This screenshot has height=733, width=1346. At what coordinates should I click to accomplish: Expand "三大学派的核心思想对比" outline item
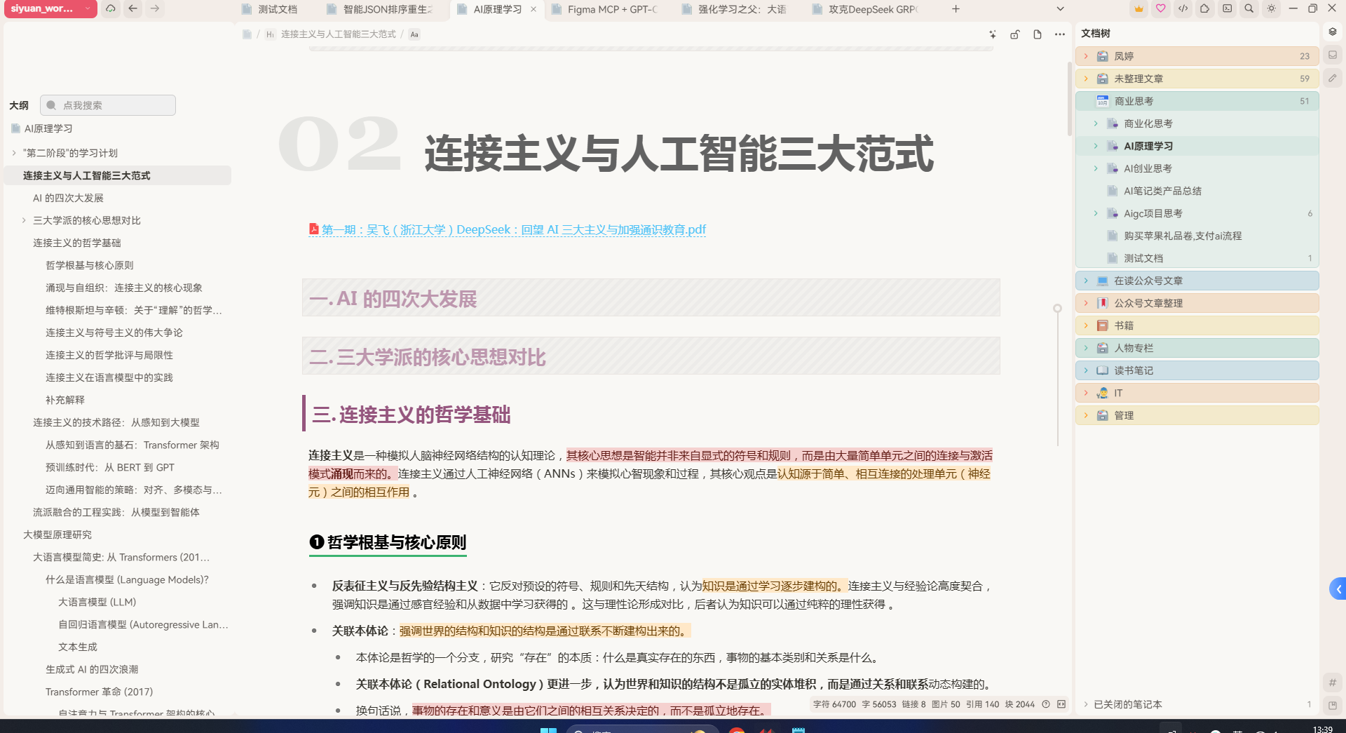pos(24,220)
